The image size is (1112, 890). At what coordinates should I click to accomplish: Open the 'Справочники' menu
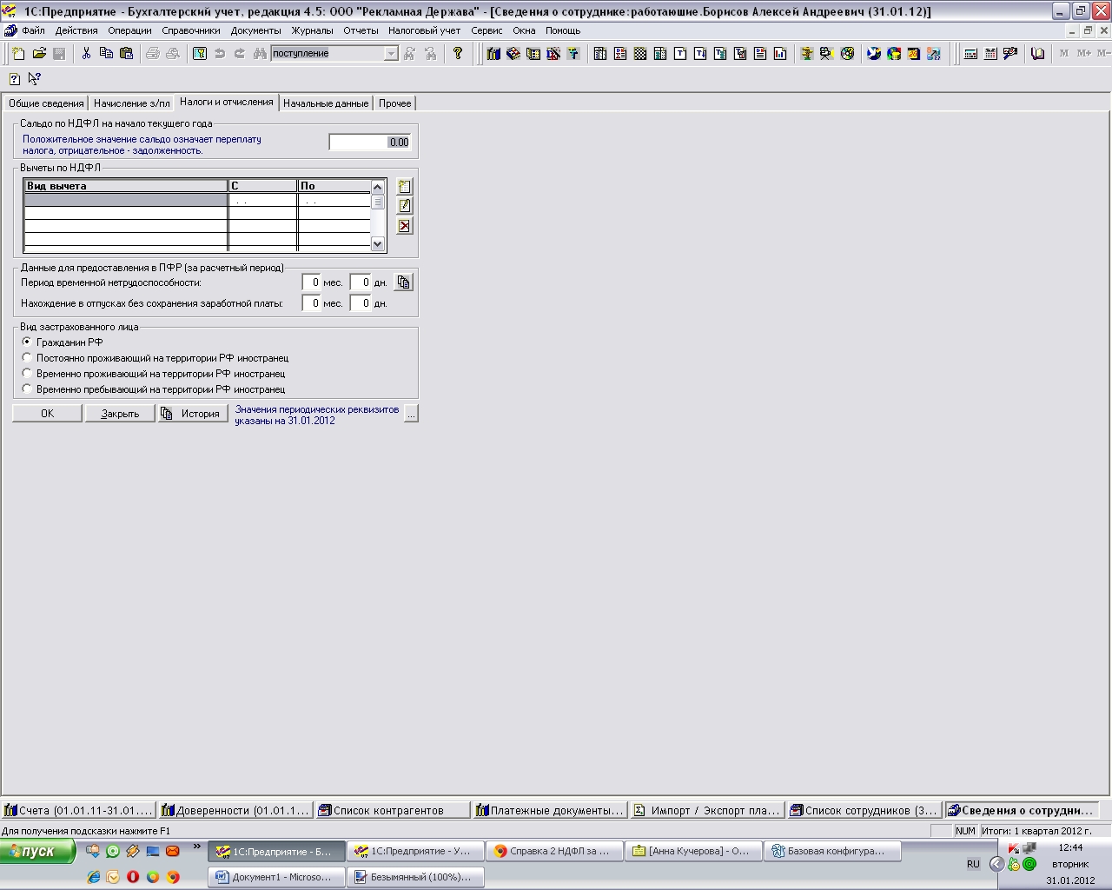pyautogui.click(x=191, y=30)
